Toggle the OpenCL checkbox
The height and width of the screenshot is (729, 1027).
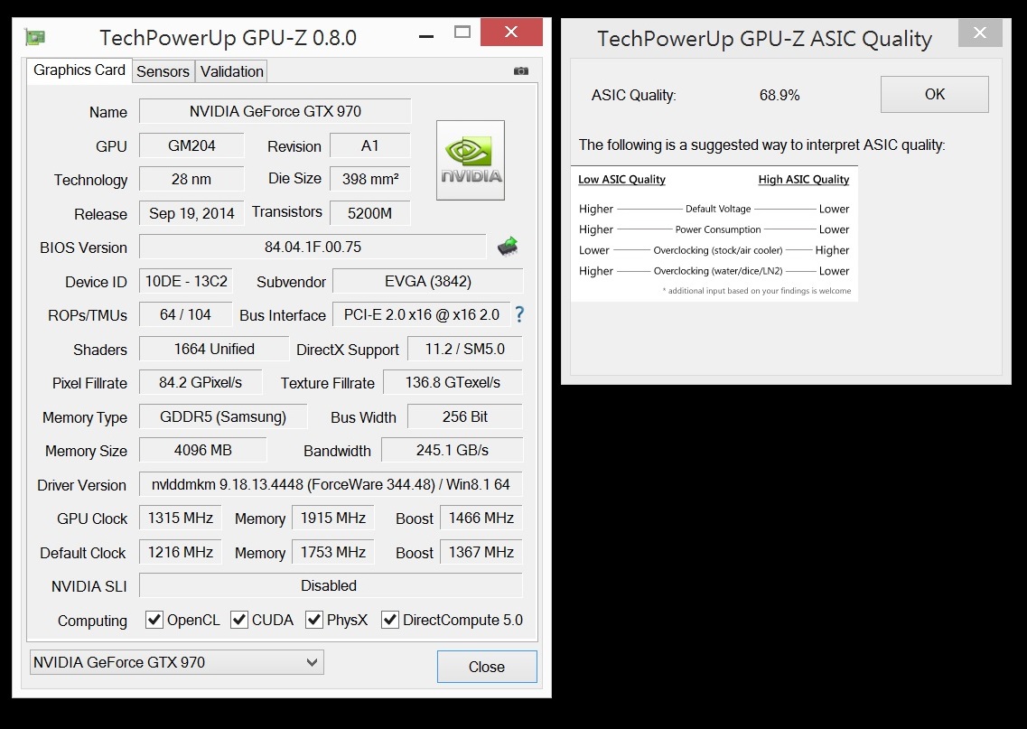[x=154, y=620]
